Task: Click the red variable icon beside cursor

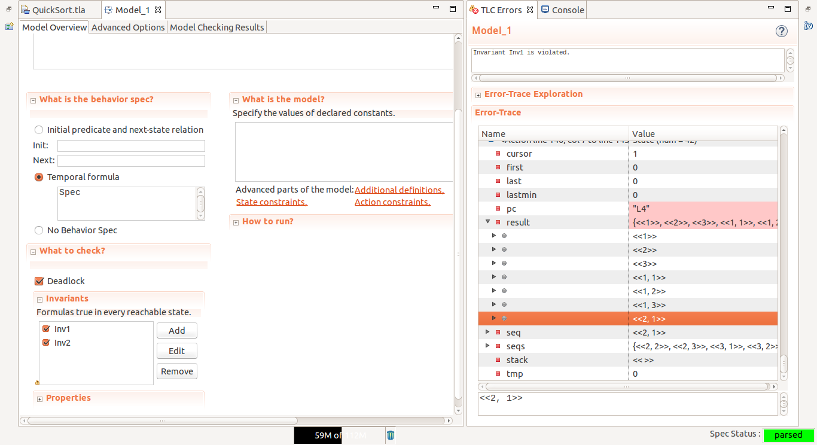Action: tap(498, 154)
